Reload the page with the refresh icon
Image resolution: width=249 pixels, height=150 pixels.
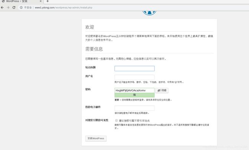tap(14, 7)
